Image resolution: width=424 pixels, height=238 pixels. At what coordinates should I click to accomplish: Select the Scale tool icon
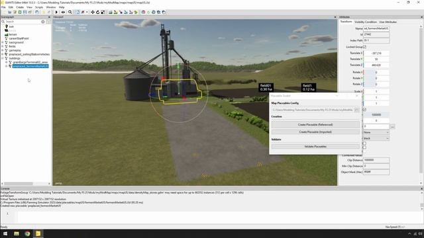[103, 12]
